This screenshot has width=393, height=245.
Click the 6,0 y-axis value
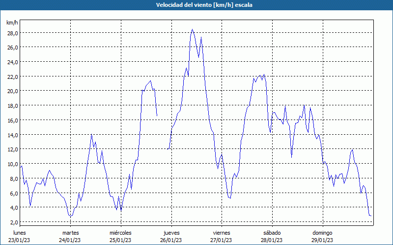[x=14, y=193]
